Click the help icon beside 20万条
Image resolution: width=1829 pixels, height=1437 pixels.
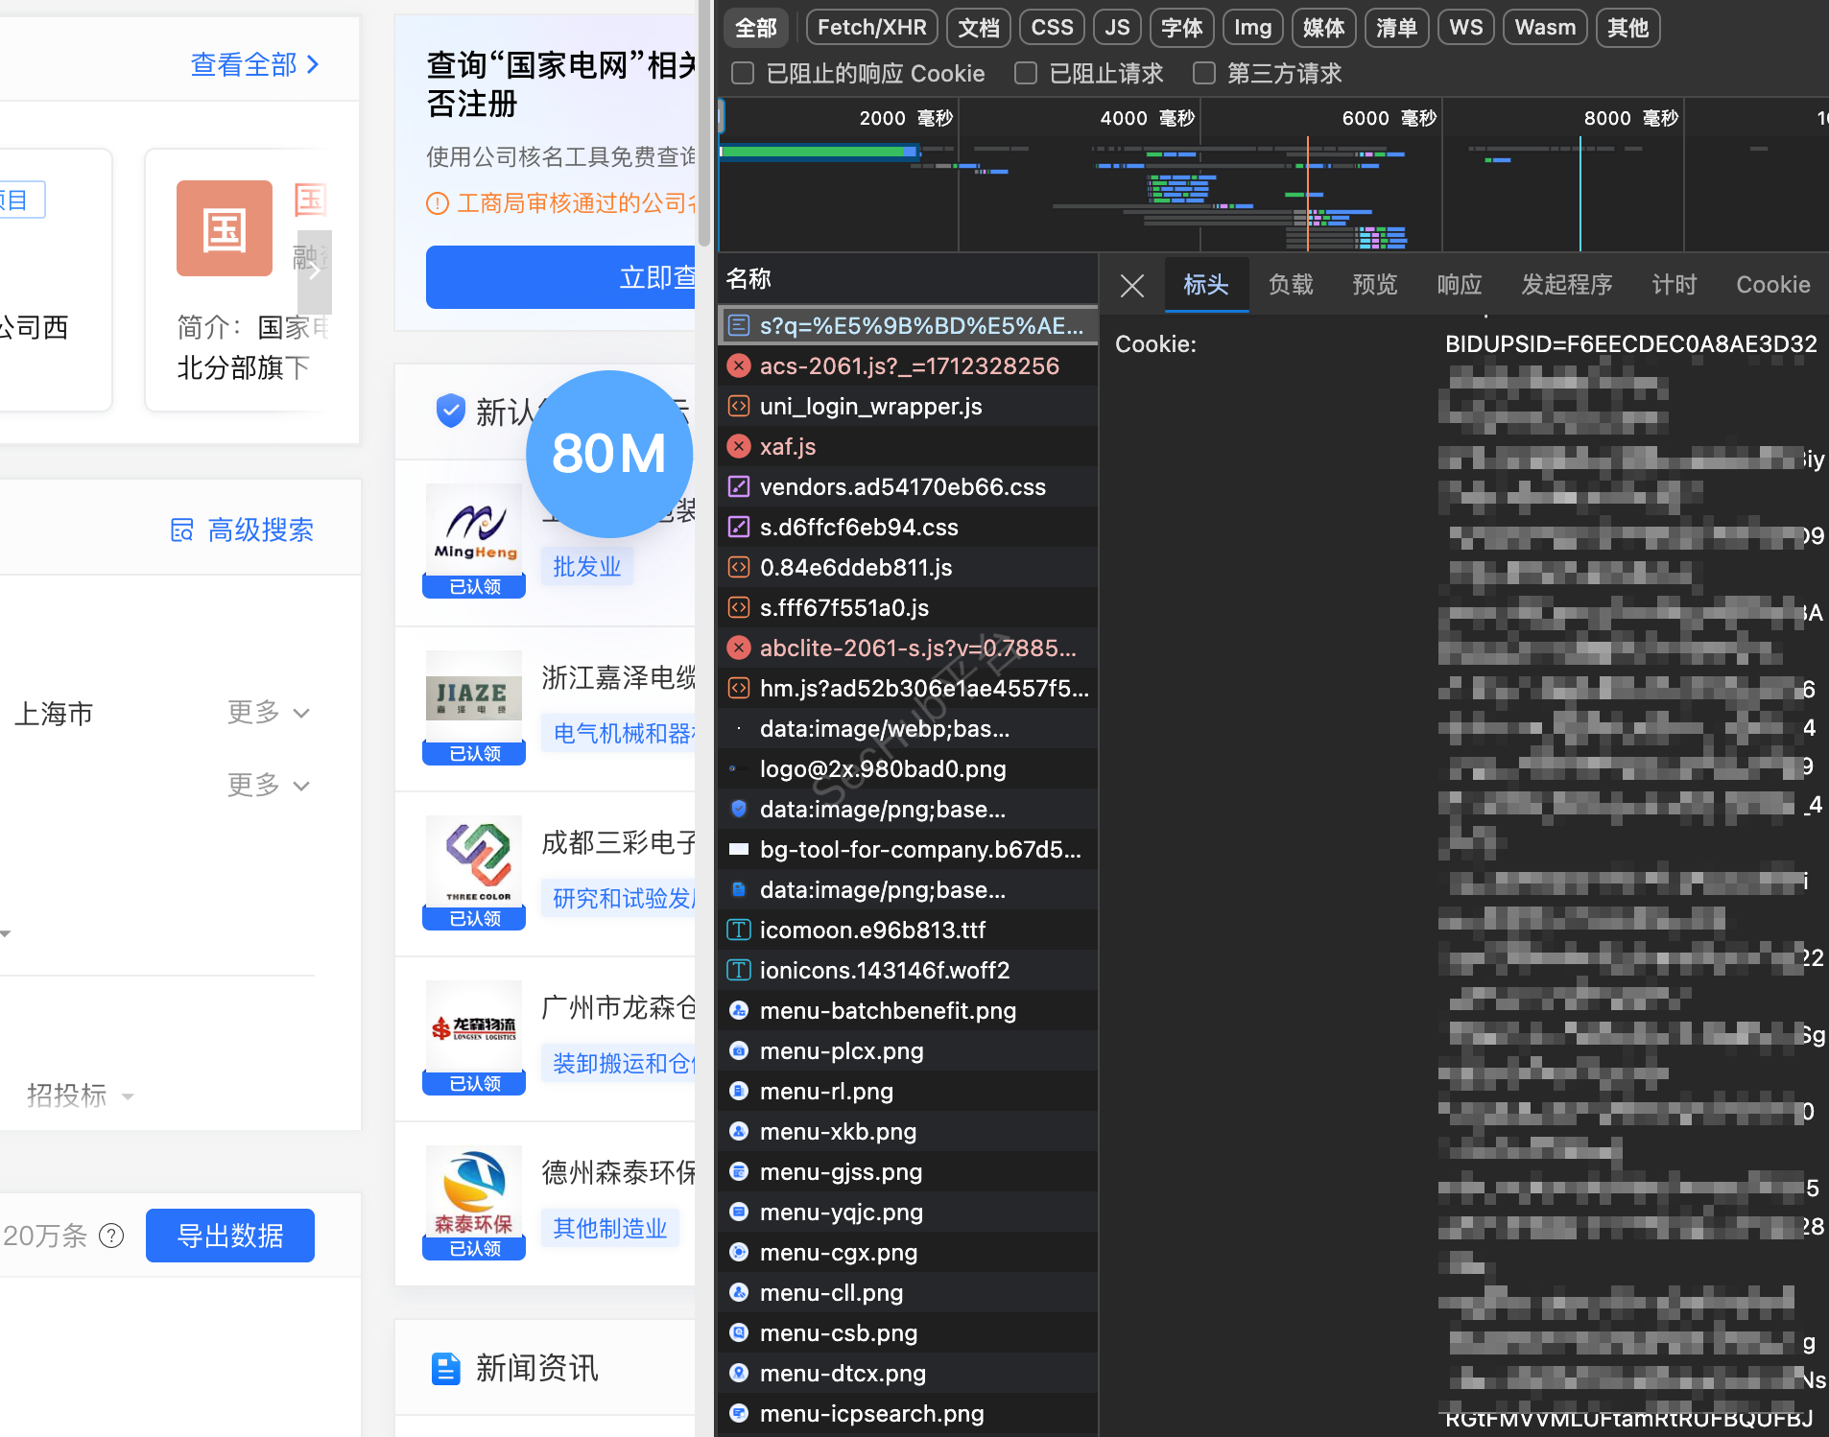[x=112, y=1236]
